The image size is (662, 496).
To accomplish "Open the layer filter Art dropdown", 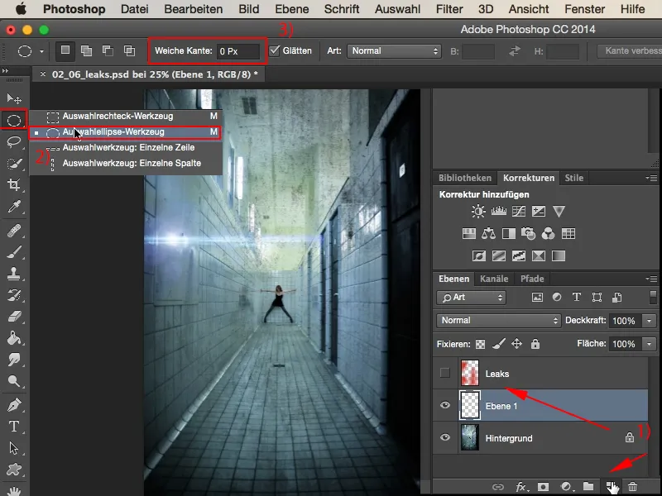I will click(x=471, y=298).
